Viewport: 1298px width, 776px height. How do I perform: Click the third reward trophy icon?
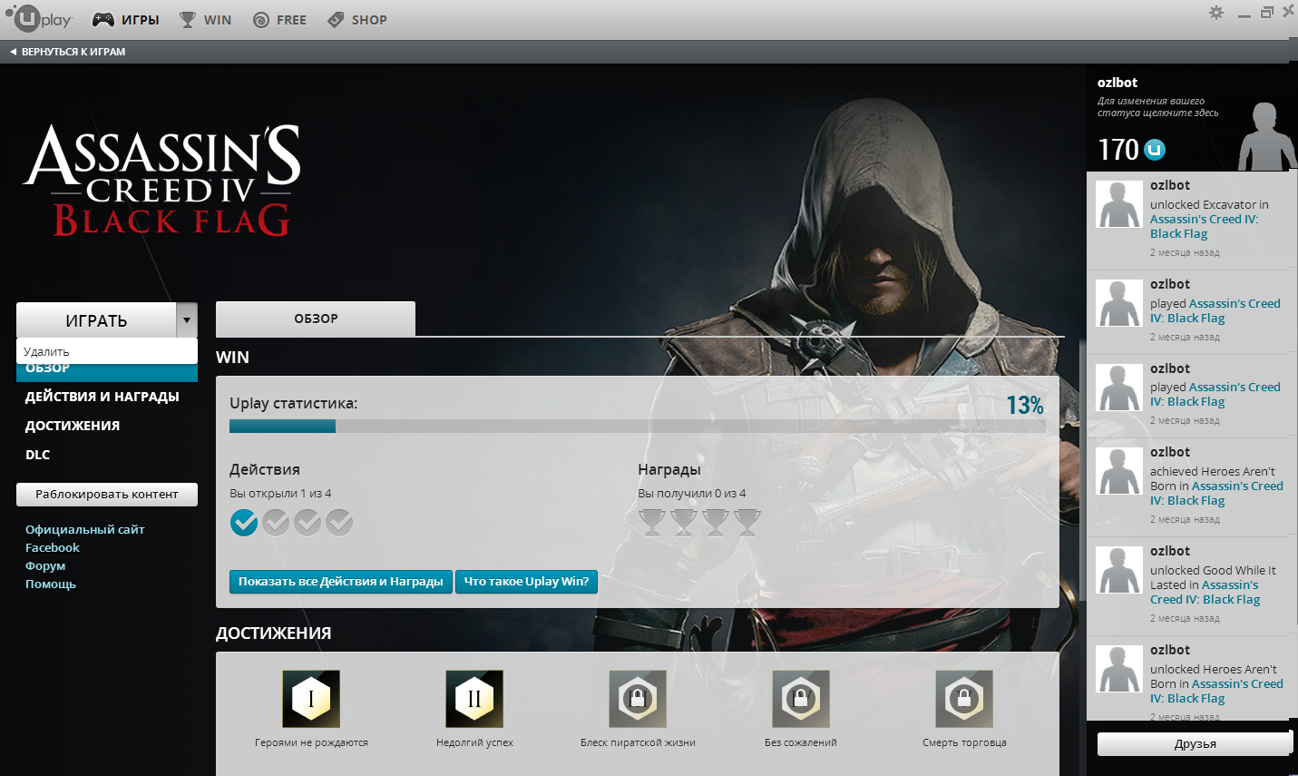coord(716,523)
